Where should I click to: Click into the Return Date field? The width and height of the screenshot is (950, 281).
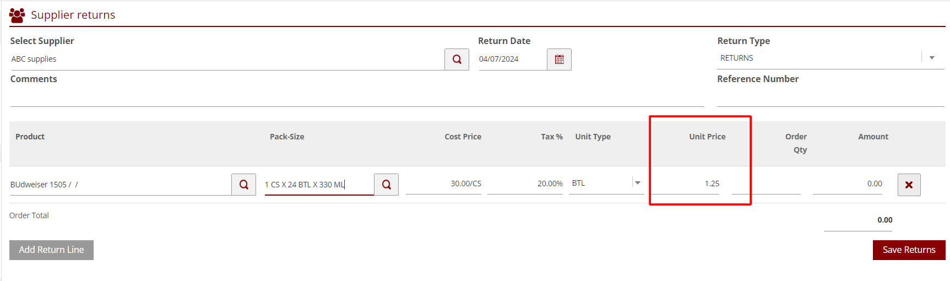click(511, 60)
